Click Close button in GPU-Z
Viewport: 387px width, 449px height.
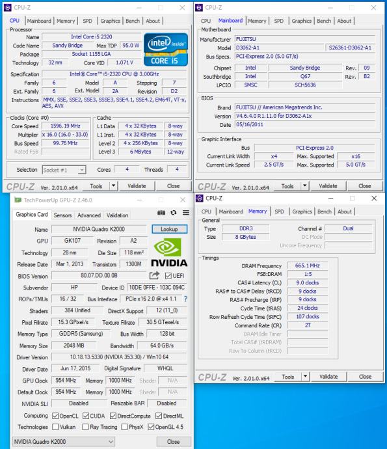[174, 442]
